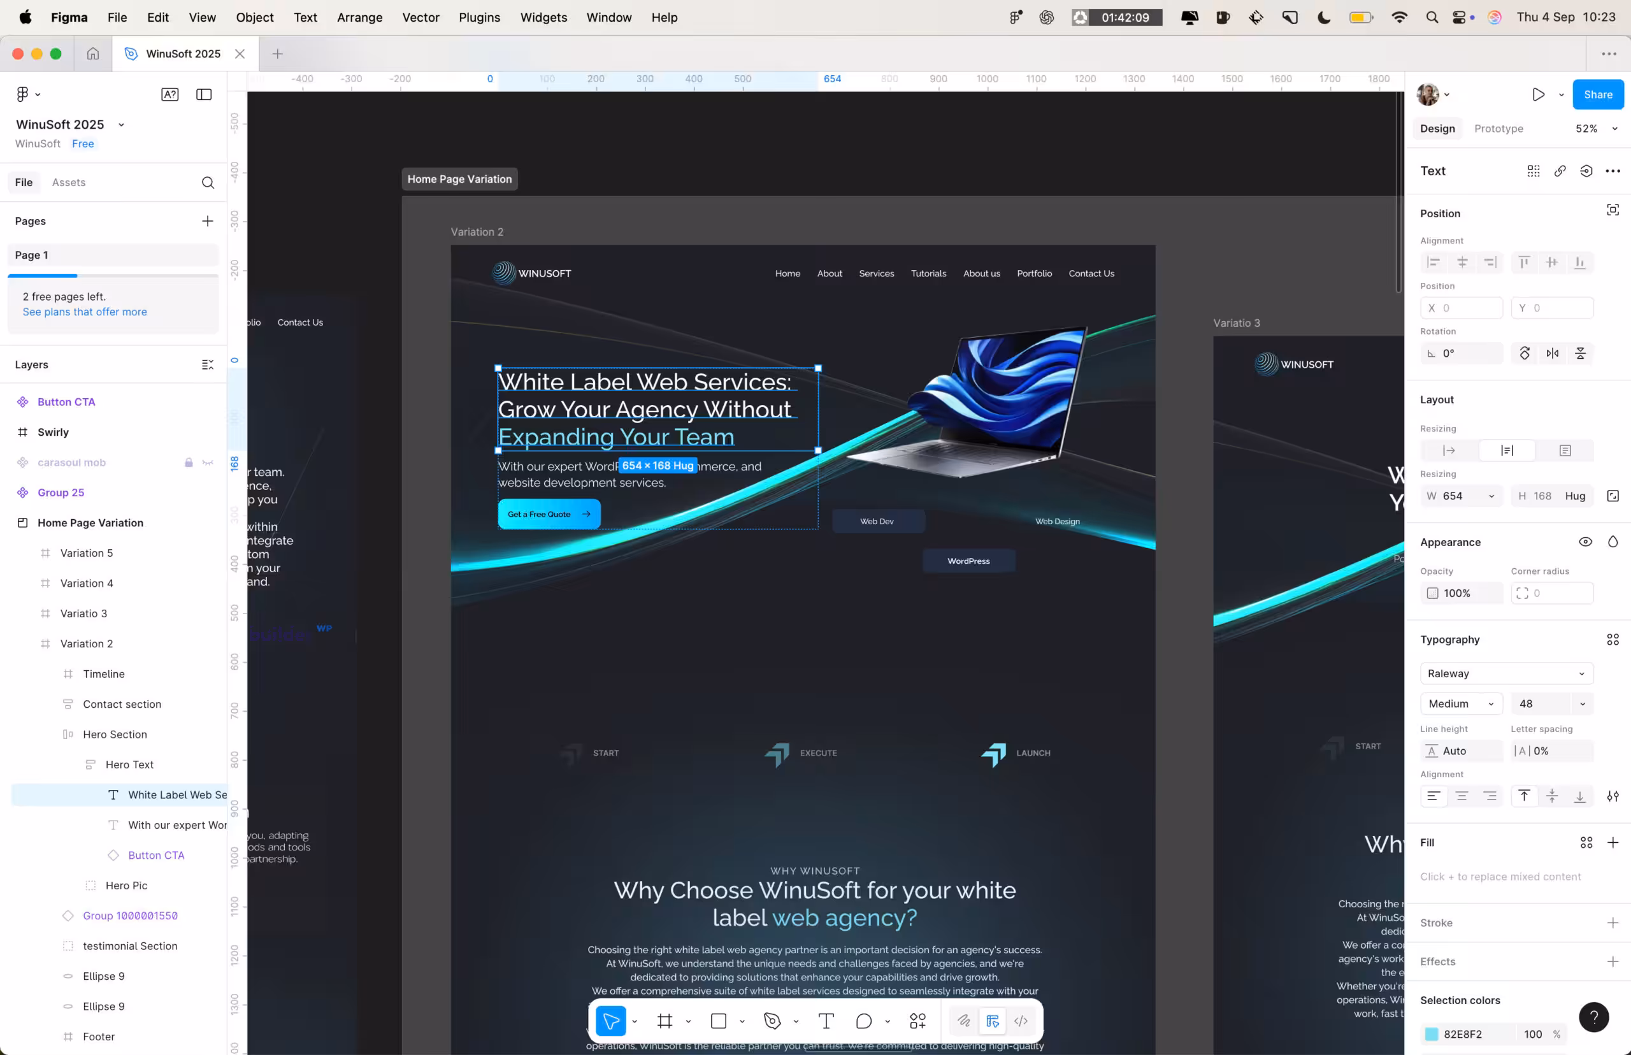Open the Plugins menu

point(479,17)
